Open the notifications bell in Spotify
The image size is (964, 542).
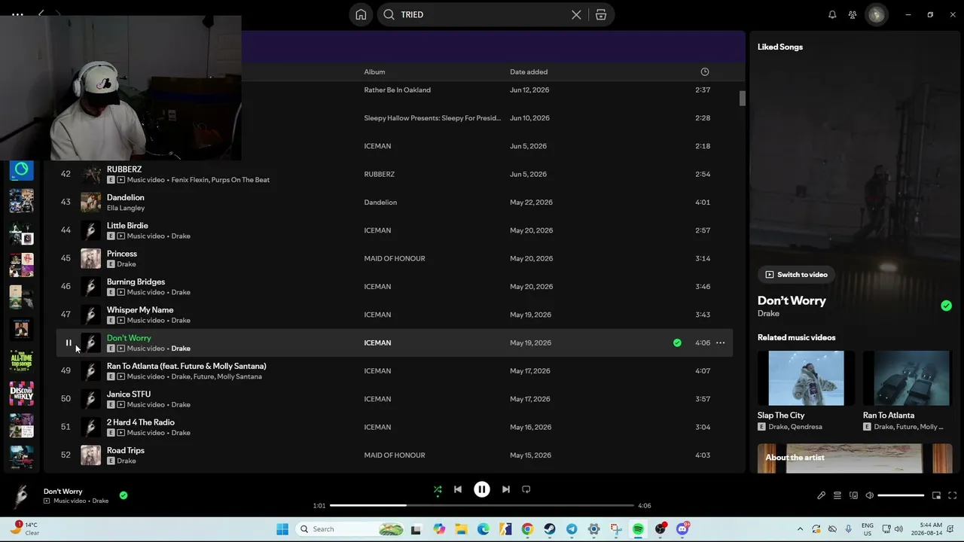pyautogui.click(x=832, y=14)
